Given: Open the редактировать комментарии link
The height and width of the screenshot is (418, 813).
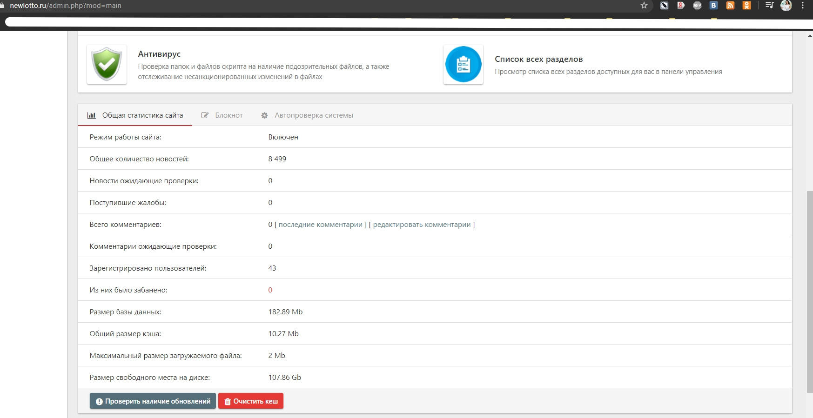Looking at the screenshot, I should click(422, 225).
